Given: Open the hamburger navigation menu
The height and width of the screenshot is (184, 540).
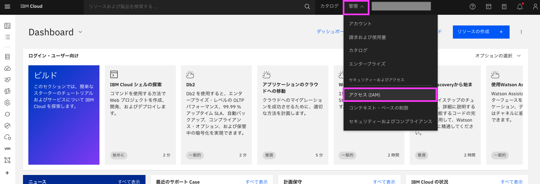Looking at the screenshot, I should pos(7,7).
